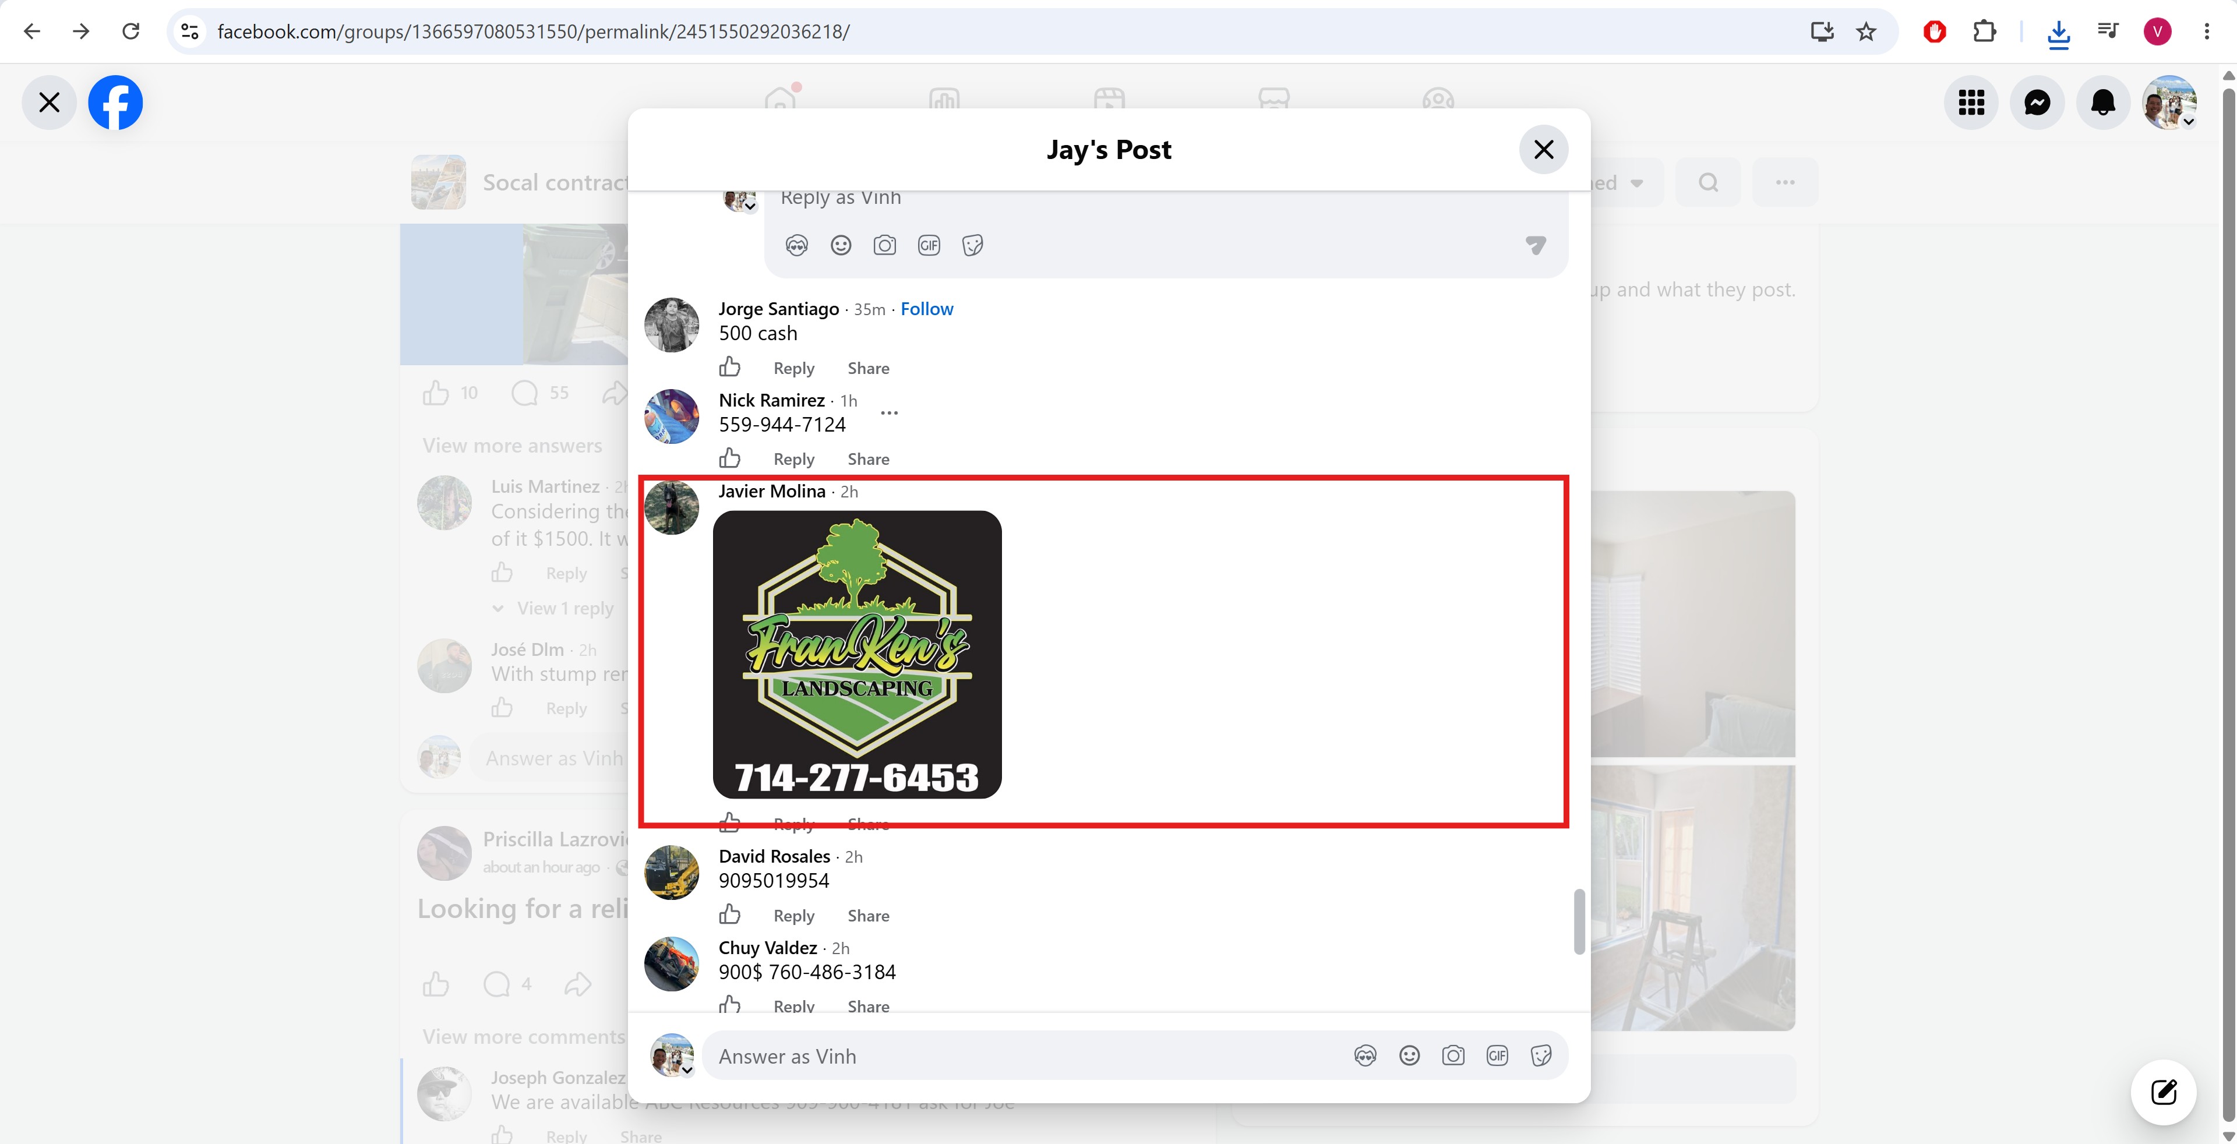Open Jorge Santiago's profile name link
This screenshot has width=2237, height=1144.
click(779, 309)
